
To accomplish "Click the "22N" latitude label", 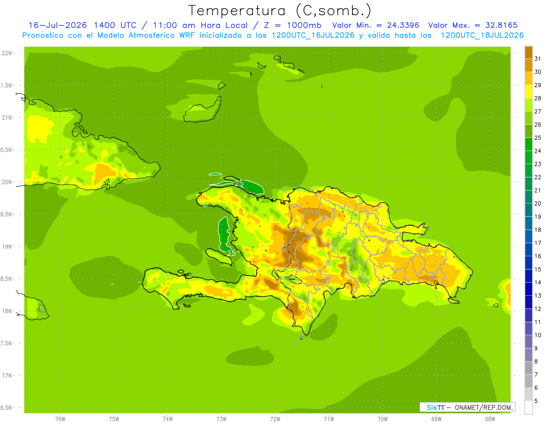I will coord(7,53).
